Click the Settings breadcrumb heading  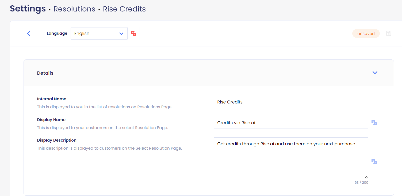[x=28, y=9]
